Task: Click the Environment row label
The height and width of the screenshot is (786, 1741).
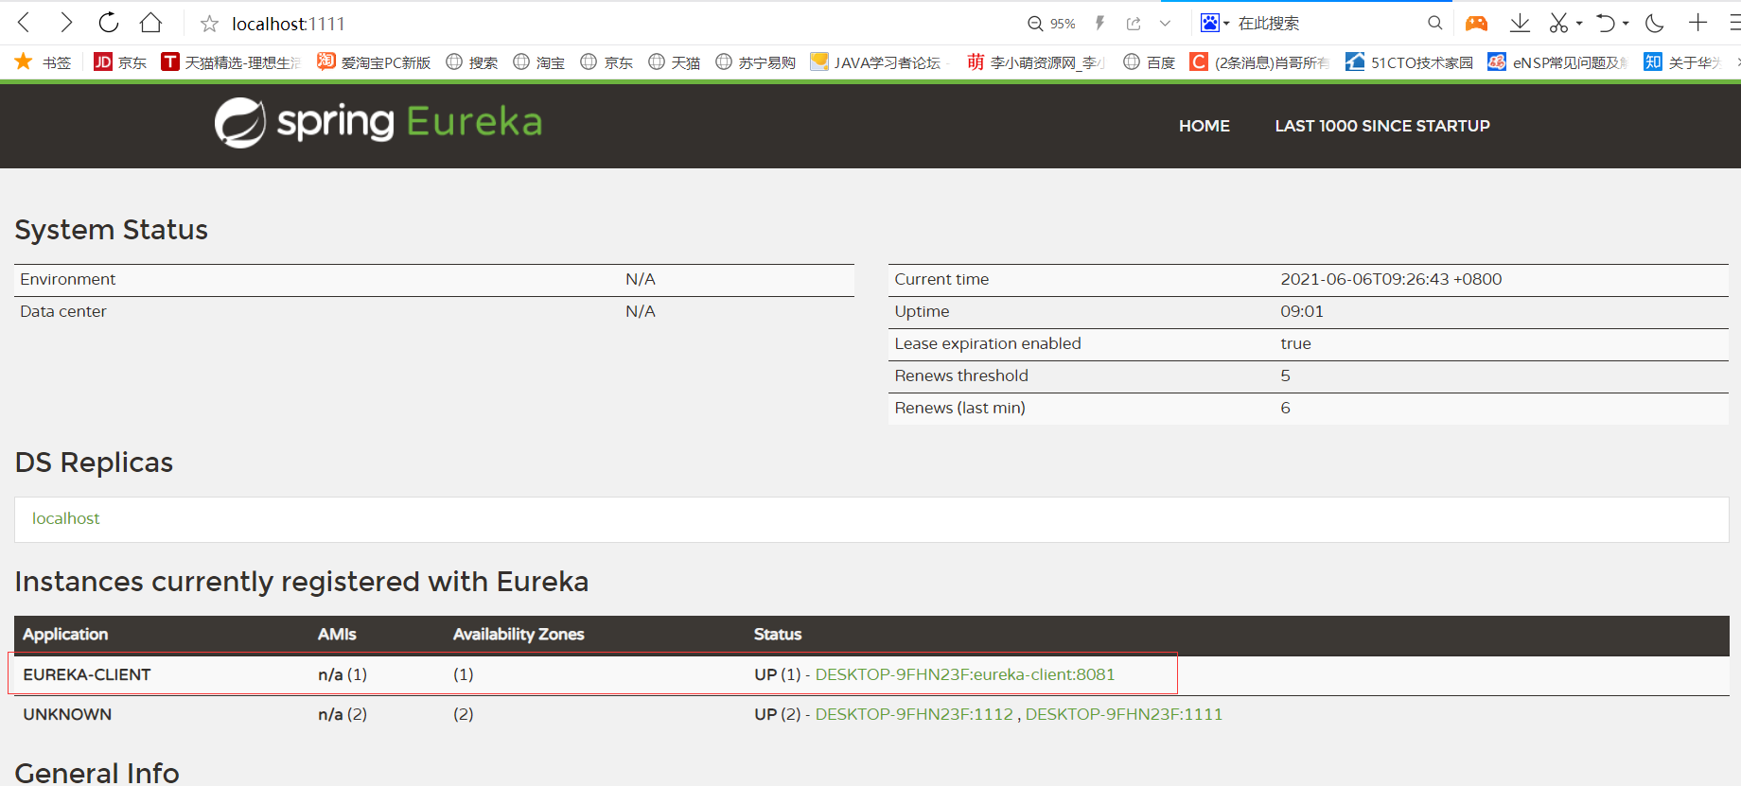Action: pos(68,279)
